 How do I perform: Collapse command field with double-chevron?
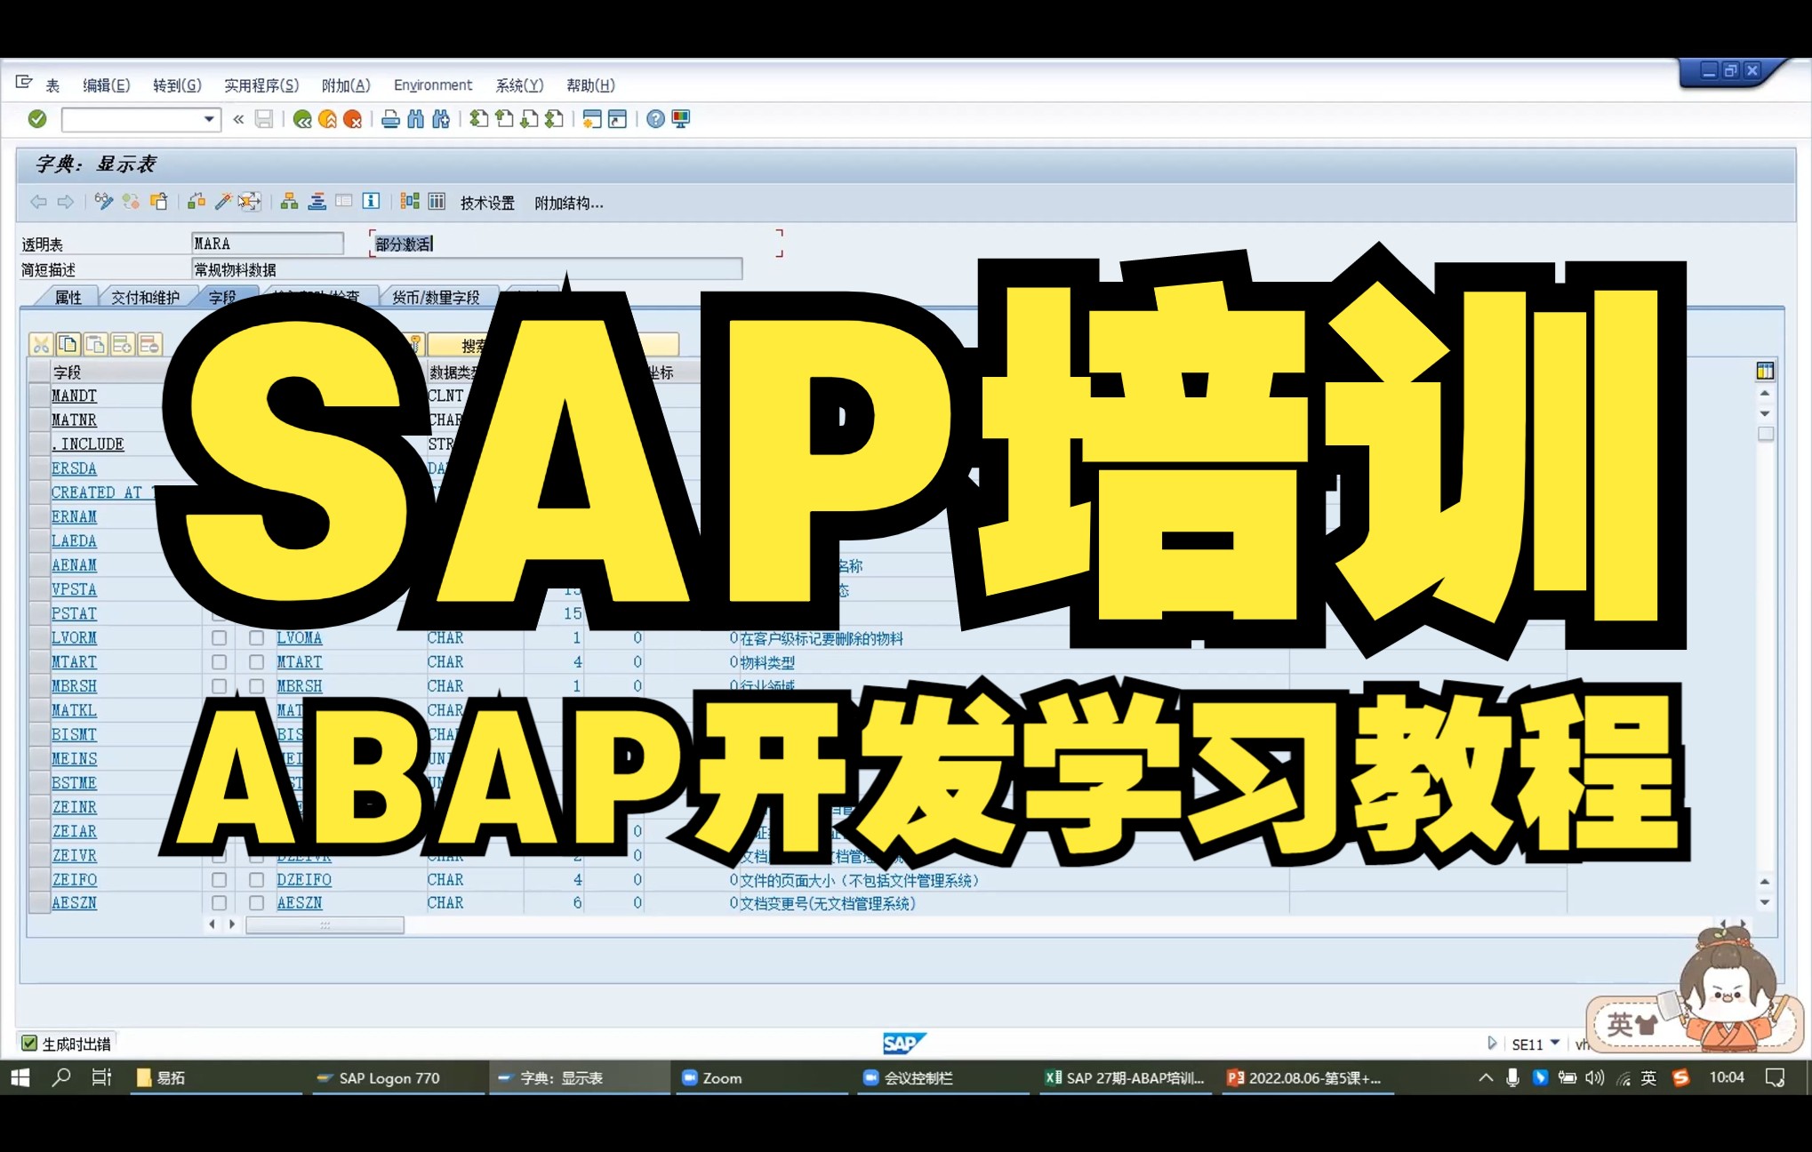pos(238,119)
